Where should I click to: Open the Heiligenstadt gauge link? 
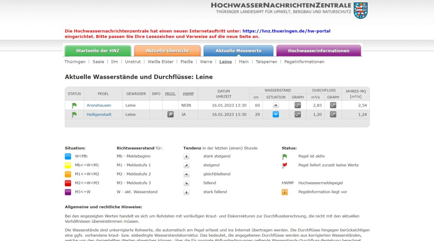[99, 114]
